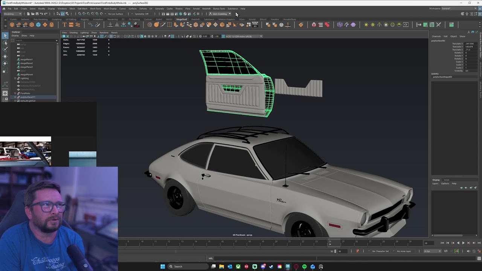482x271 pixels.
Task: Click the Undo arrow in status line
Action: point(41,14)
